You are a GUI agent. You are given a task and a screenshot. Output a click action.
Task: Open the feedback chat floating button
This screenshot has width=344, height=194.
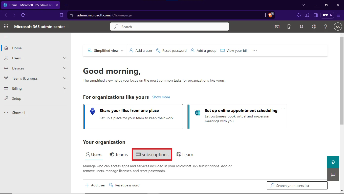click(333, 175)
